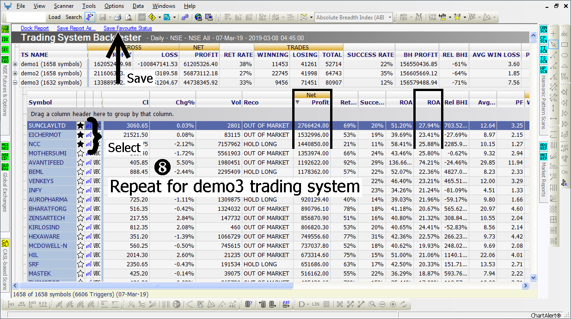This screenshot has width=571, height=319.
Task: Collapse the demo3 trading system row
Action: [x=15, y=83]
